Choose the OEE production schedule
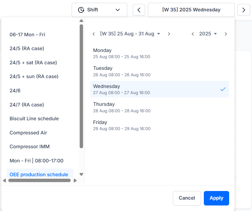Image resolution: width=252 pixels, height=211 pixels. (39, 175)
